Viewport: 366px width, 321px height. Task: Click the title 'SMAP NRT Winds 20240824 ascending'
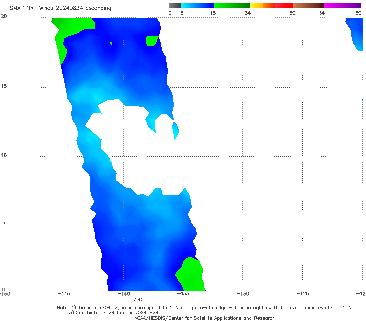point(60,8)
